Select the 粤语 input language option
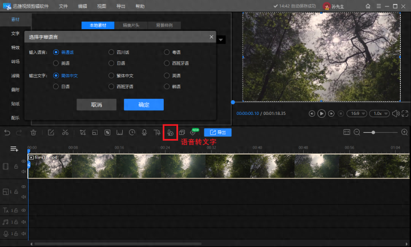The image size is (411, 247). (167, 52)
